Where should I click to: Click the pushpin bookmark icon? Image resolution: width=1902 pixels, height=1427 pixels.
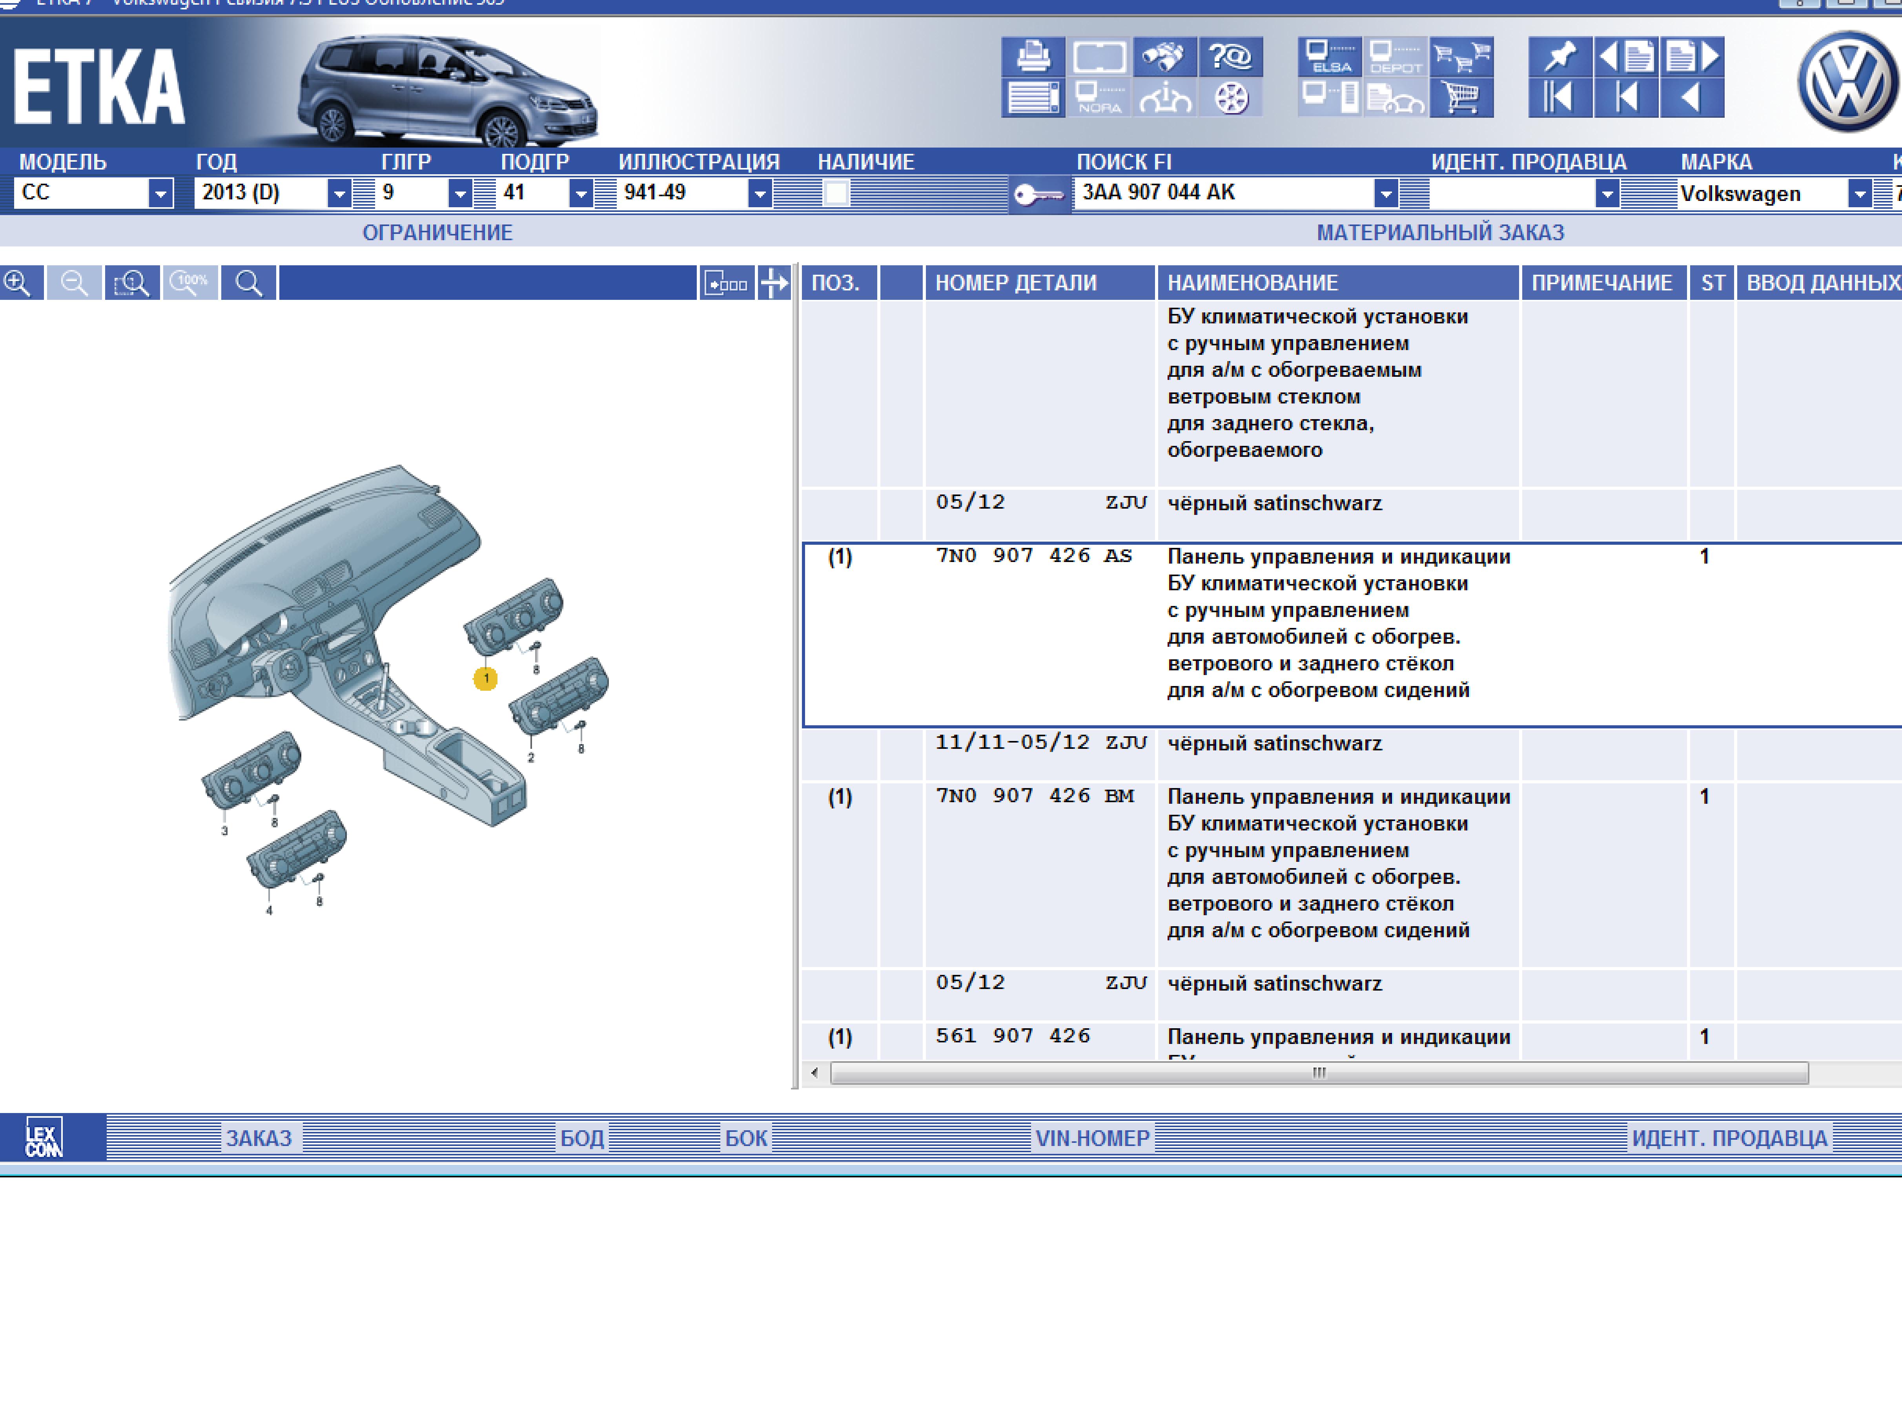pyautogui.click(x=1560, y=57)
